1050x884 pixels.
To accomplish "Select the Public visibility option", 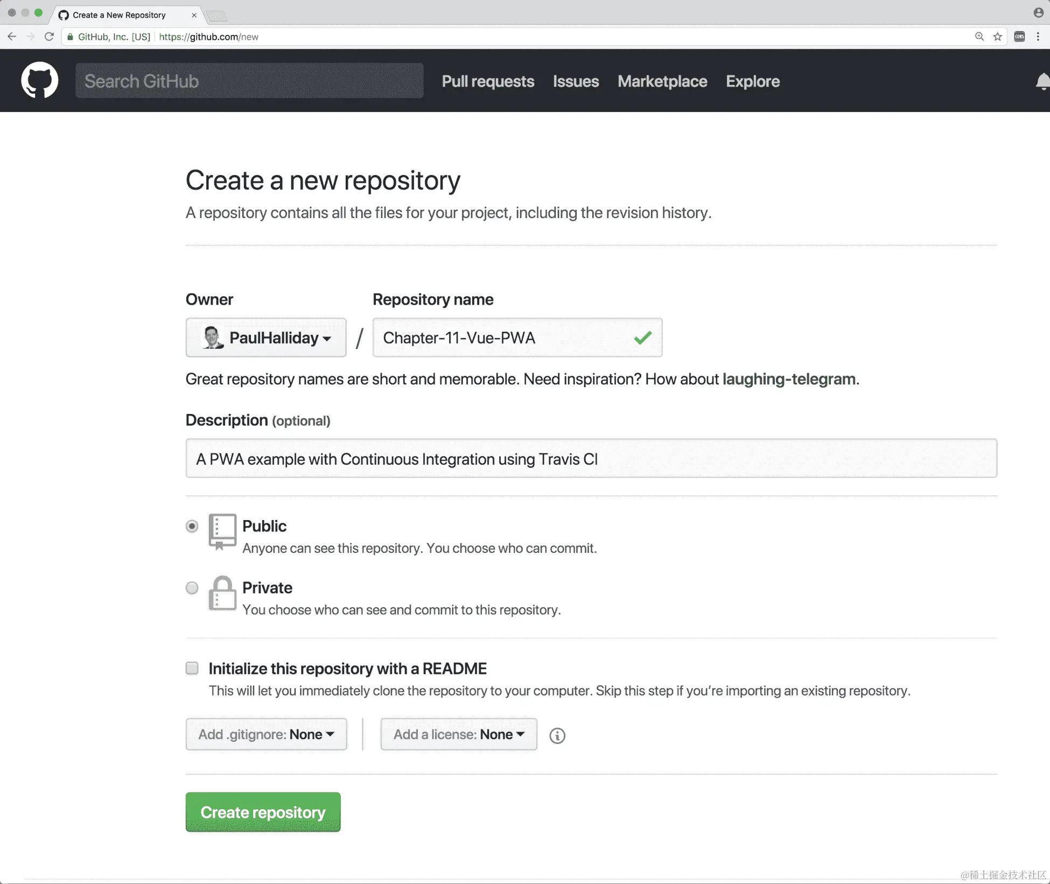I will (192, 526).
